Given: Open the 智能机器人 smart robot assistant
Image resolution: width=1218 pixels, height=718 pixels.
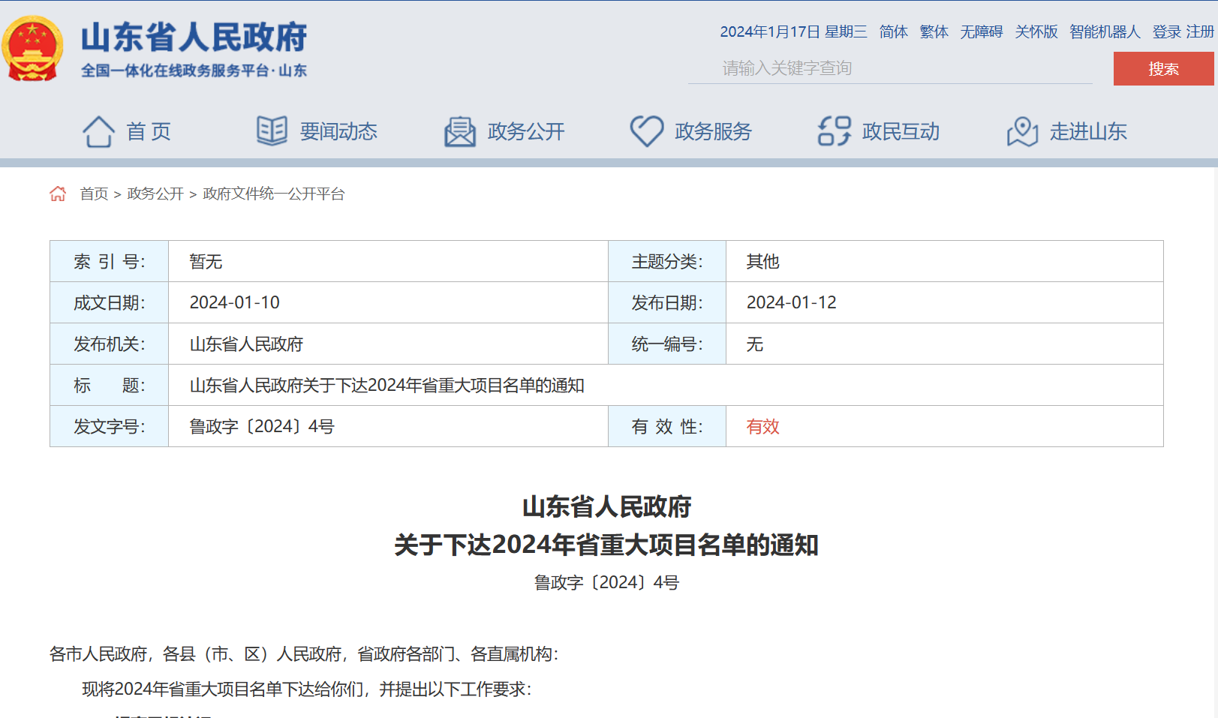Looking at the screenshot, I should point(1105,32).
